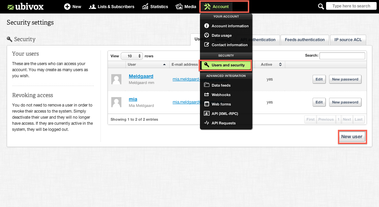Click the API (XML-RPC) icon
Viewport: 379px width, 207px height.
click(x=206, y=113)
